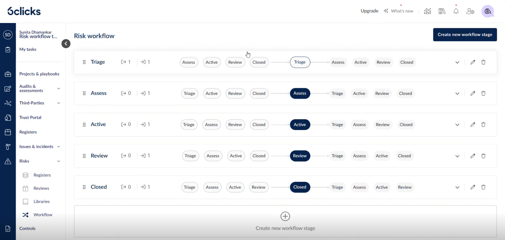This screenshot has height=240, width=505.
Task: Open user administration settings icon
Action: 470,11
